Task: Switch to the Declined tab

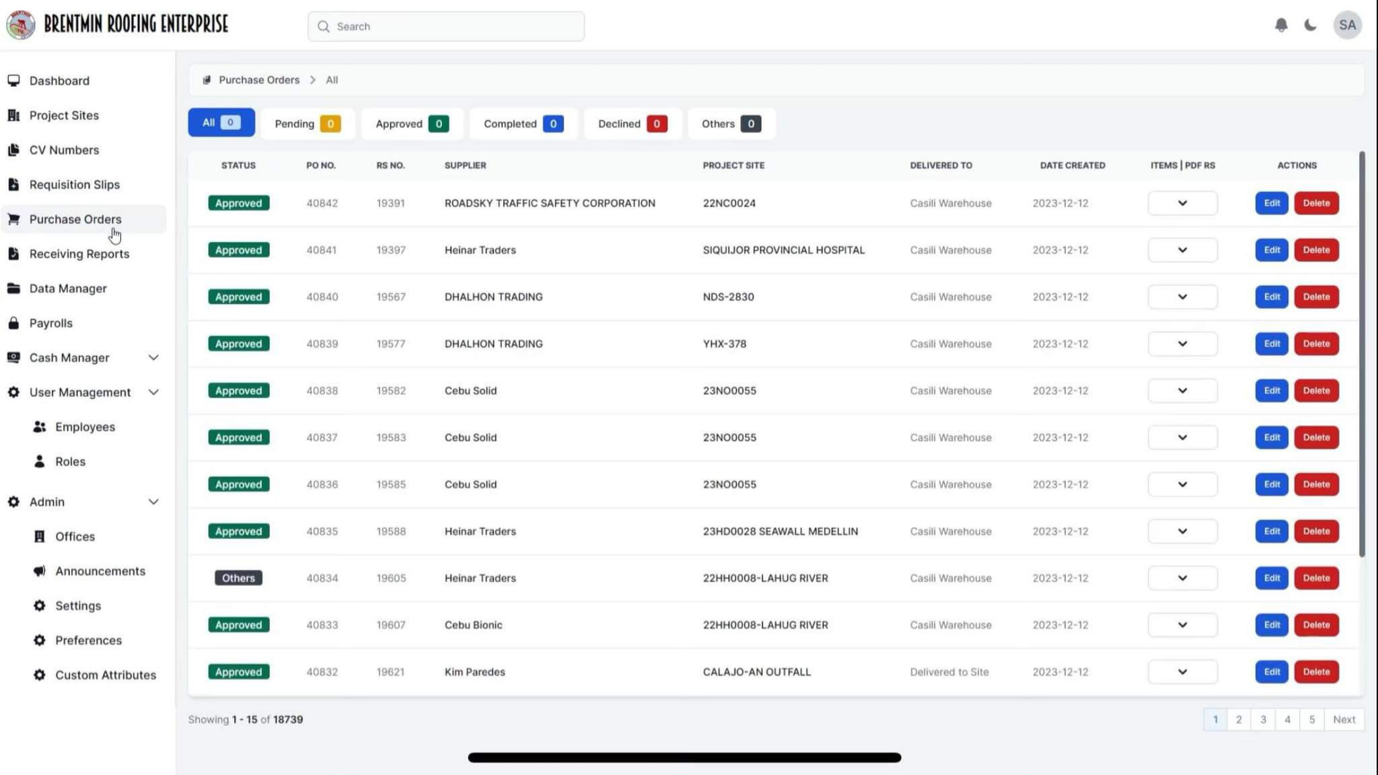Action: [632, 124]
